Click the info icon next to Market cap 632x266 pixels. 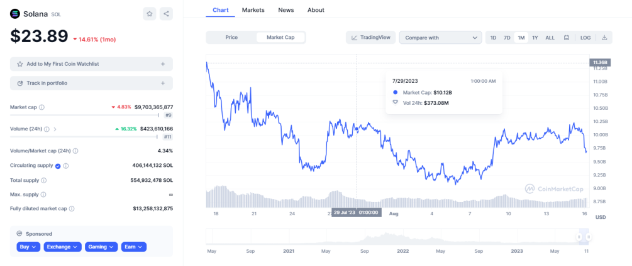tap(42, 107)
